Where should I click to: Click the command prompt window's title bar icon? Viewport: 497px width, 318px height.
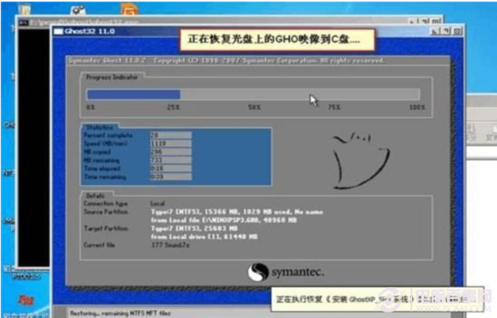(23, 22)
